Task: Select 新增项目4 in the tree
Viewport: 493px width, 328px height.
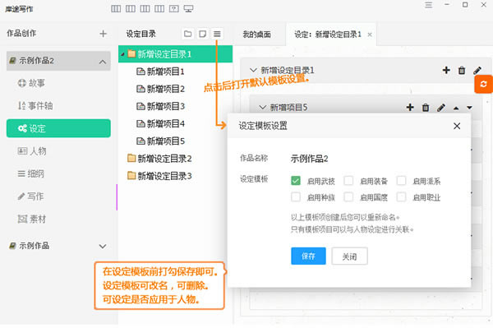Action: [x=161, y=123]
